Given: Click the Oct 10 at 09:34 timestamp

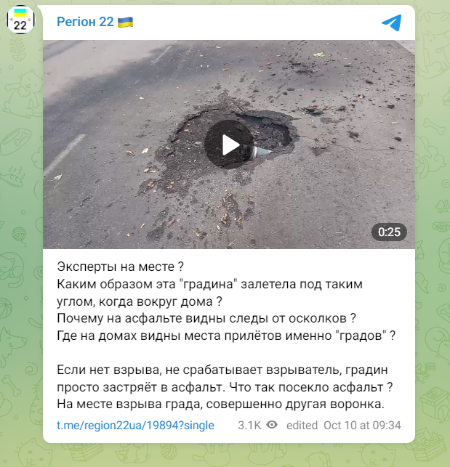Looking at the screenshot, I should [x=362, y=426].
